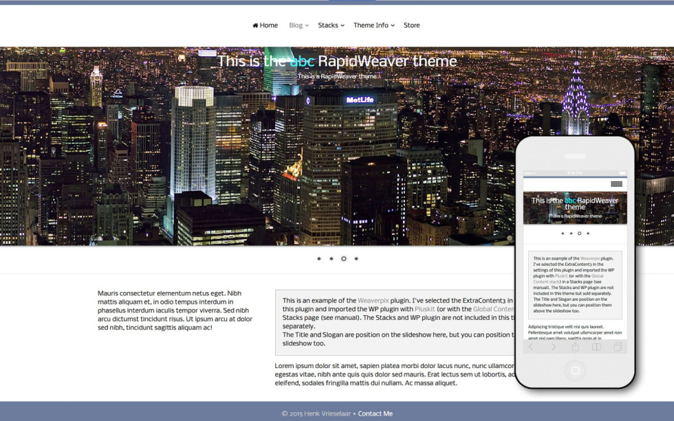Click the Contact Me footer link
This screenshot has width=674, height=421.
pos(376,413)
